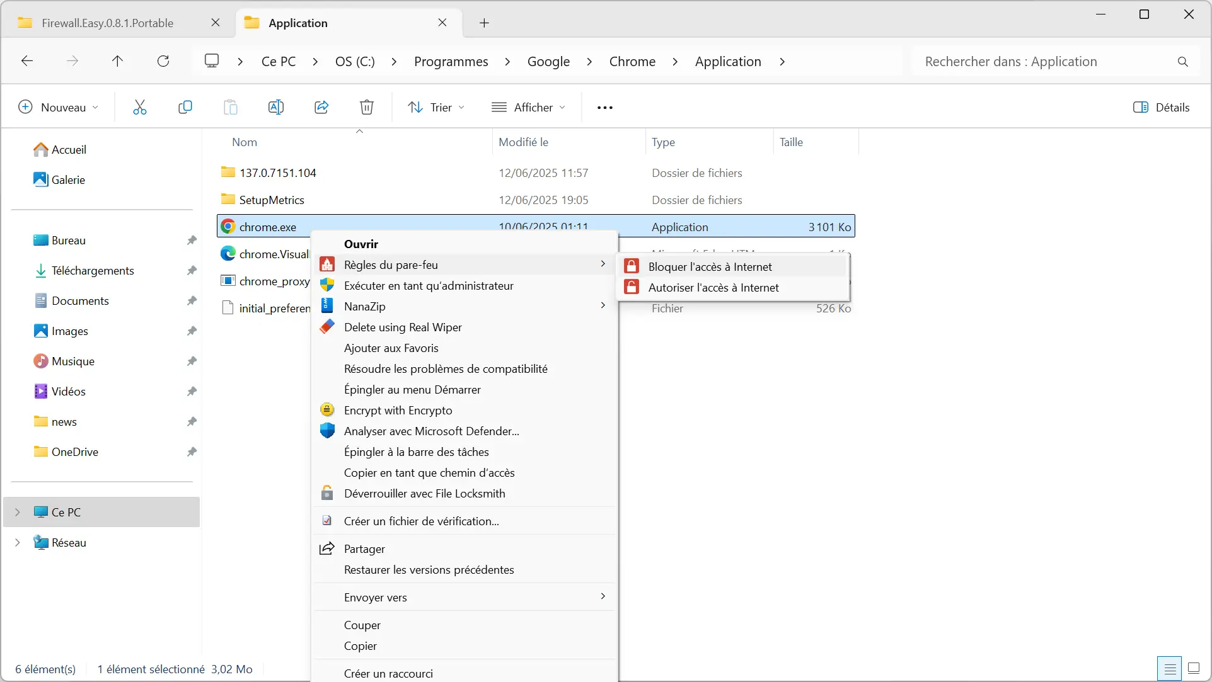Go forward with the right arrow
Screen dimensions: 1212x682
tap(72, 61)
